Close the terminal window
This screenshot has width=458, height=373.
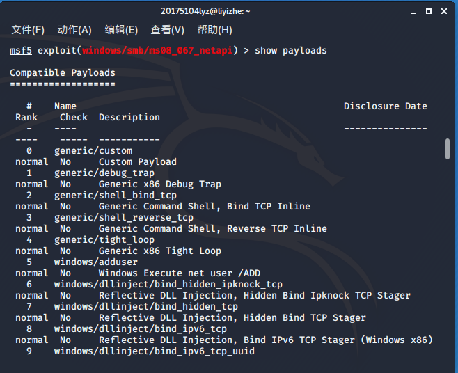pyautogui.click(x=444, y=11)
